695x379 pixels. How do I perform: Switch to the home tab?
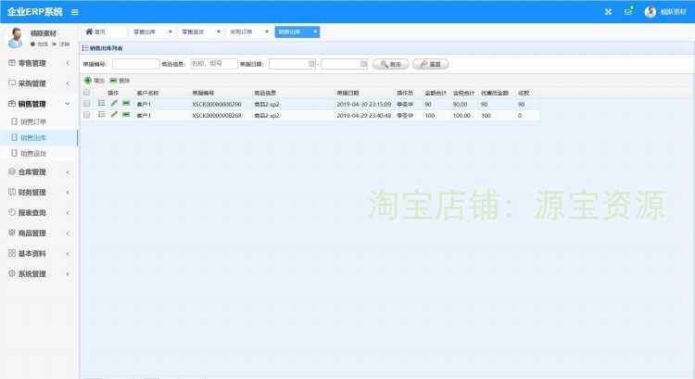(x=104, y=32)
